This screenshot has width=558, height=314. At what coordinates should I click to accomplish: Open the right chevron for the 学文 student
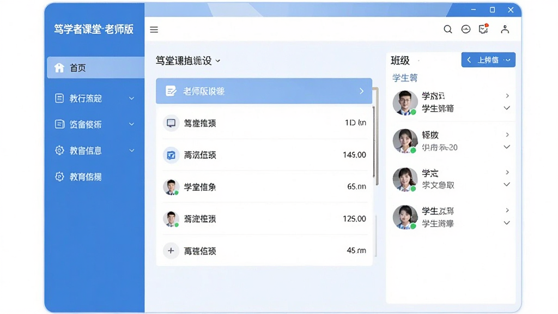[507, 172]
